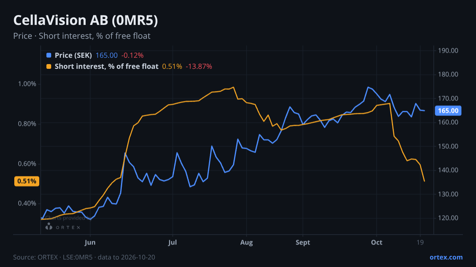Click the Sept label on the date axis
The image size is (476, 267).
pyautogui.click(x=303, y=242)
